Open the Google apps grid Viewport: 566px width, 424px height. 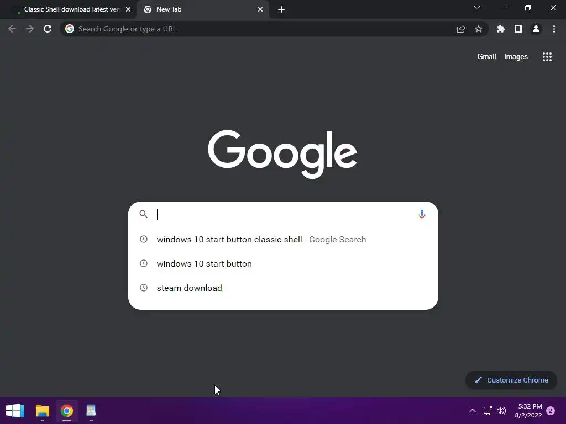click(547, 57)
